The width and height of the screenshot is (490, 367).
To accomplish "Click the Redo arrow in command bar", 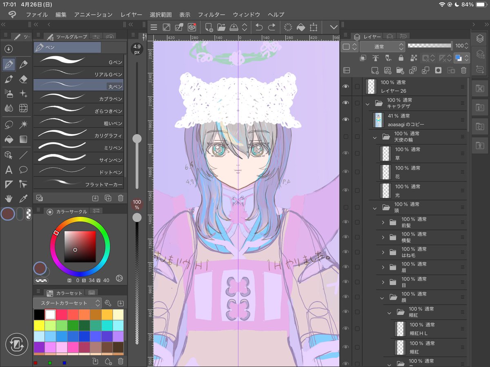I will (x=272, y=27).
